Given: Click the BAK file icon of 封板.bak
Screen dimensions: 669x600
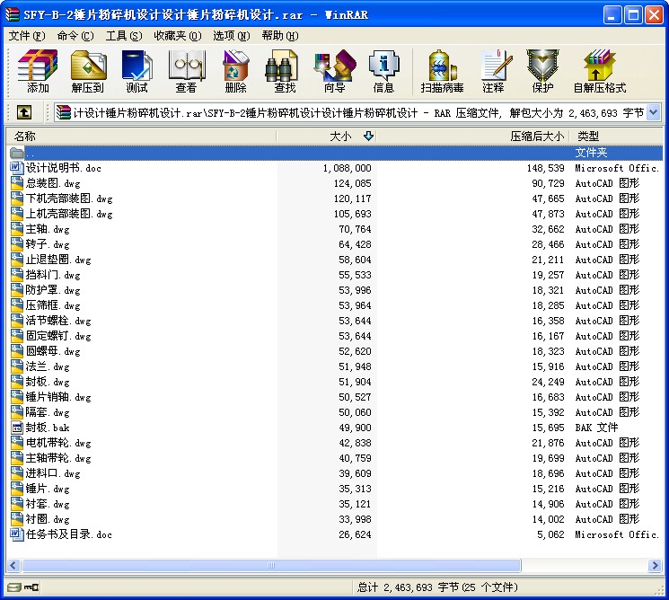Looking at the screenshot, I should (16, 428).
